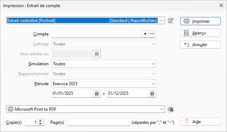The height and width of the screenshot is (132, 227).
Task: Click the calendar icon next to Non lettrées au
Action: click(97, 54)
